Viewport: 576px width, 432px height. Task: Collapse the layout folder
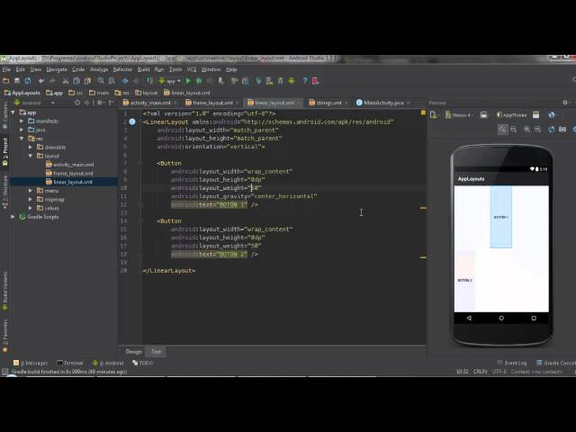coord(31,156)
